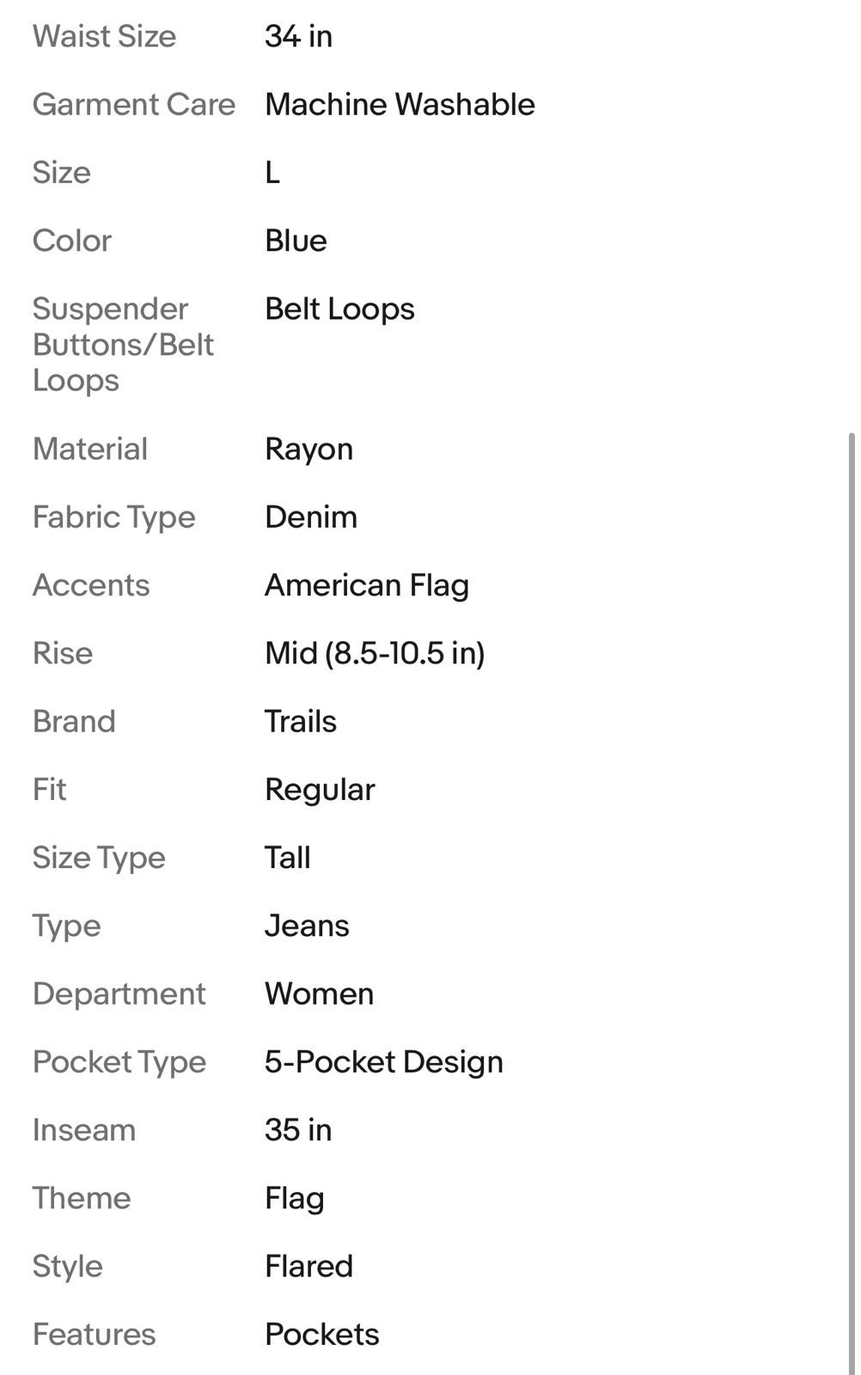Tap the 'Mid (8.5-10.5 in)' rise value
This screenshot has width=861, height=1375.
375,653
